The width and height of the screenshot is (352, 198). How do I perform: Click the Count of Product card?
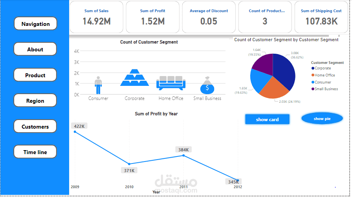[265, 17]
